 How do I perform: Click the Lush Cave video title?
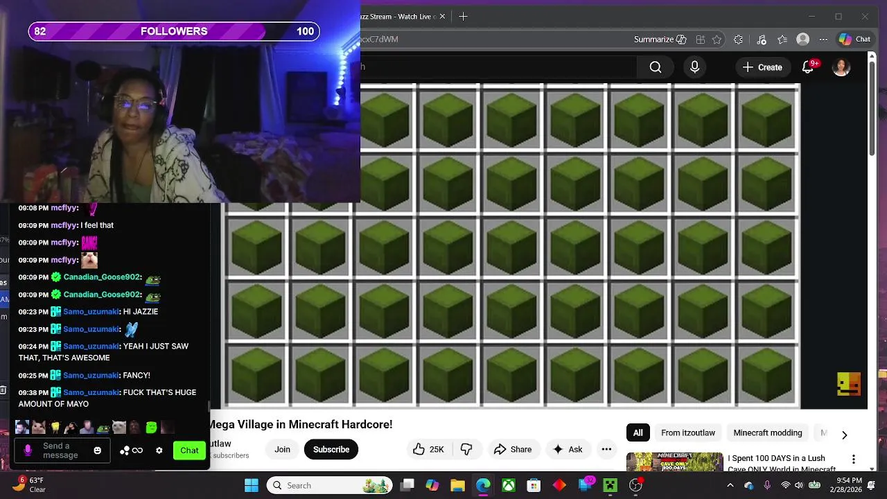(782, 463)
